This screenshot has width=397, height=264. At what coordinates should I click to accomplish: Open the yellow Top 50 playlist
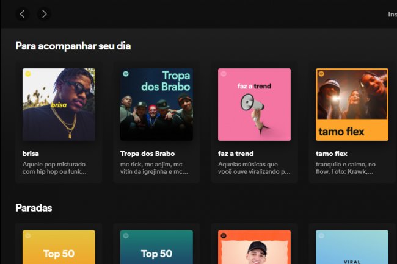pyautogui.click(x=59, y=248)
